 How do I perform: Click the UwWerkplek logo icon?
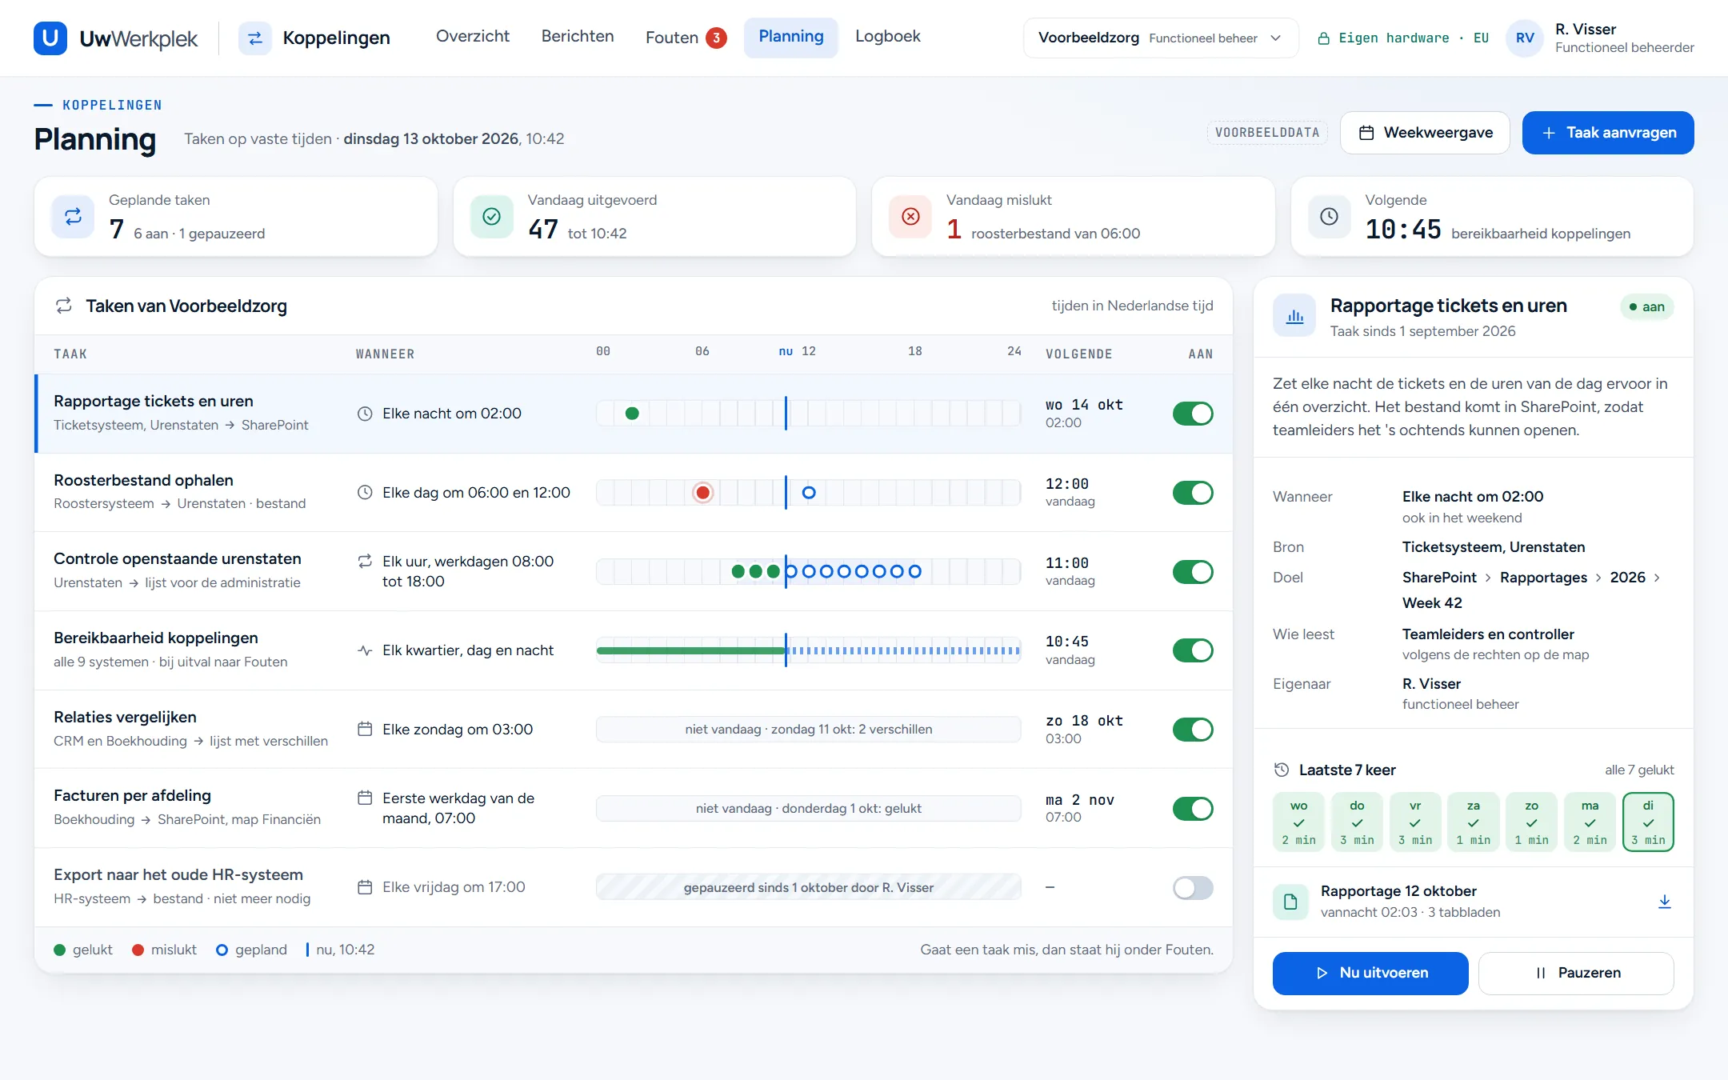click(x=50, y=38)
